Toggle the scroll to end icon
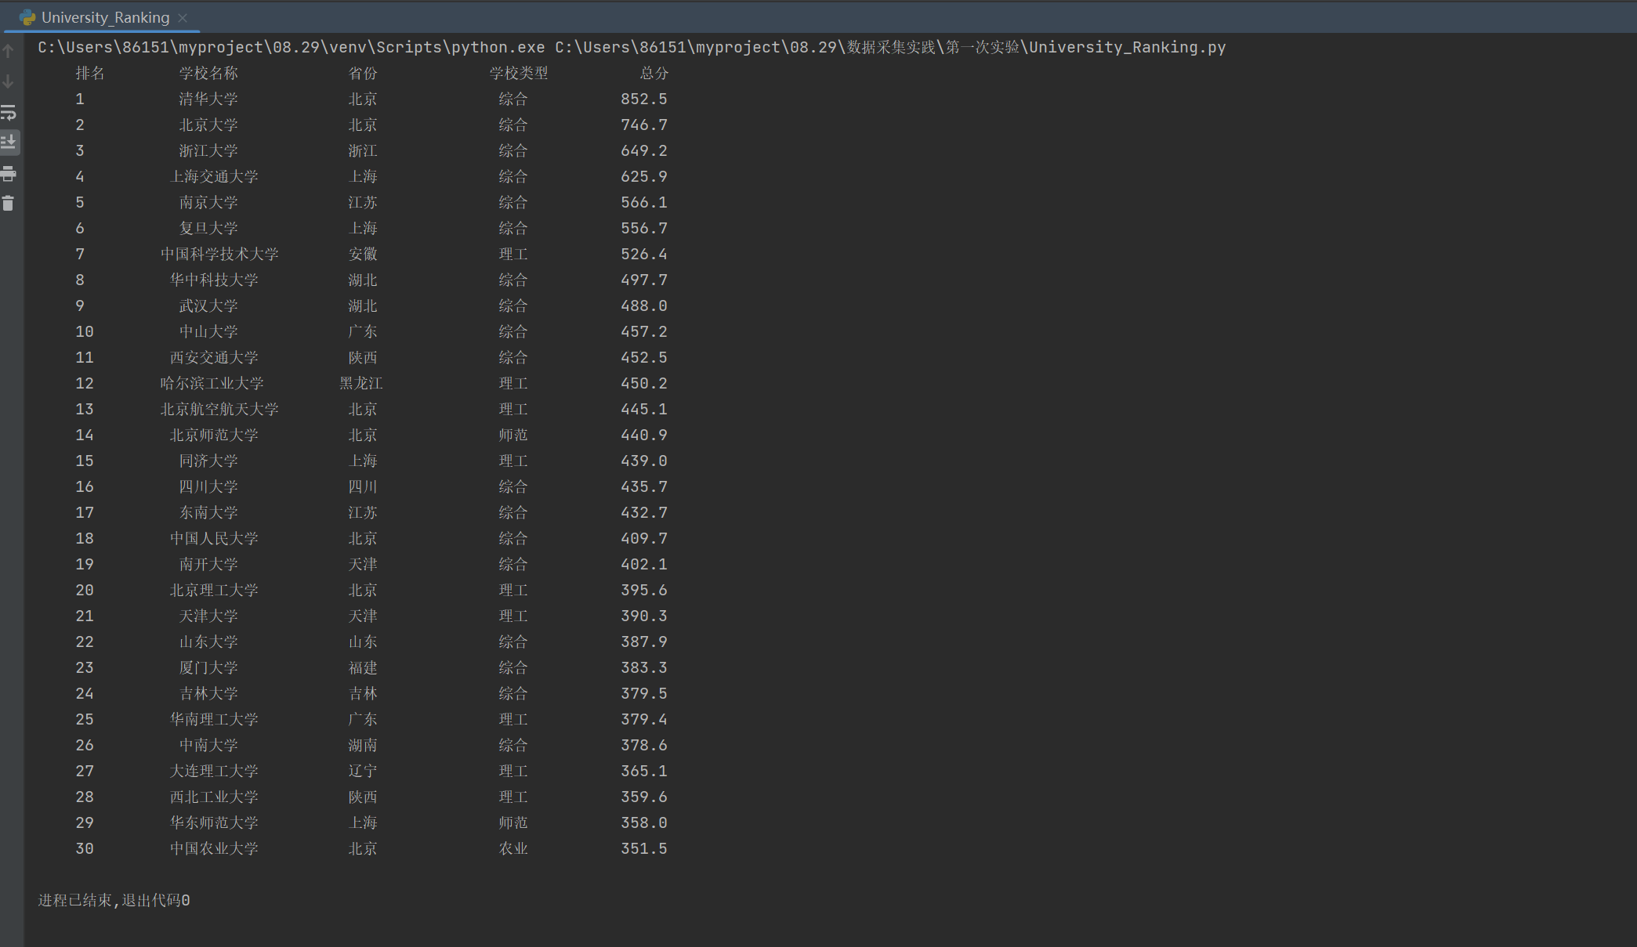Screen dimensions: 1637x947 (9, 142)
